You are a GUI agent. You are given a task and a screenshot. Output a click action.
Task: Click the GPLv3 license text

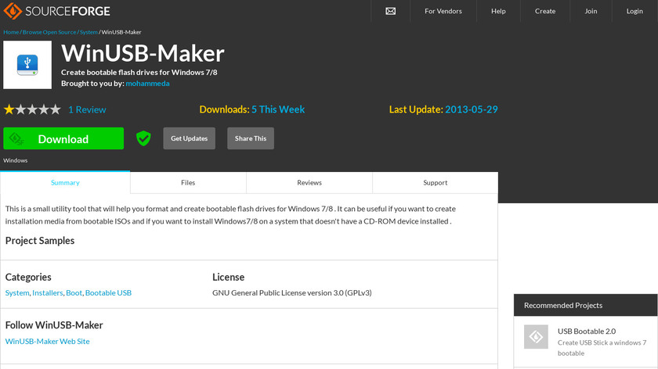coord(292,292)
